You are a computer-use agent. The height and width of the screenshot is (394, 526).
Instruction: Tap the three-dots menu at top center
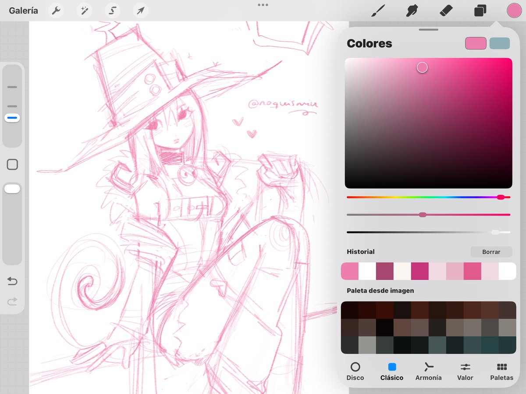(x=263, y=5)
